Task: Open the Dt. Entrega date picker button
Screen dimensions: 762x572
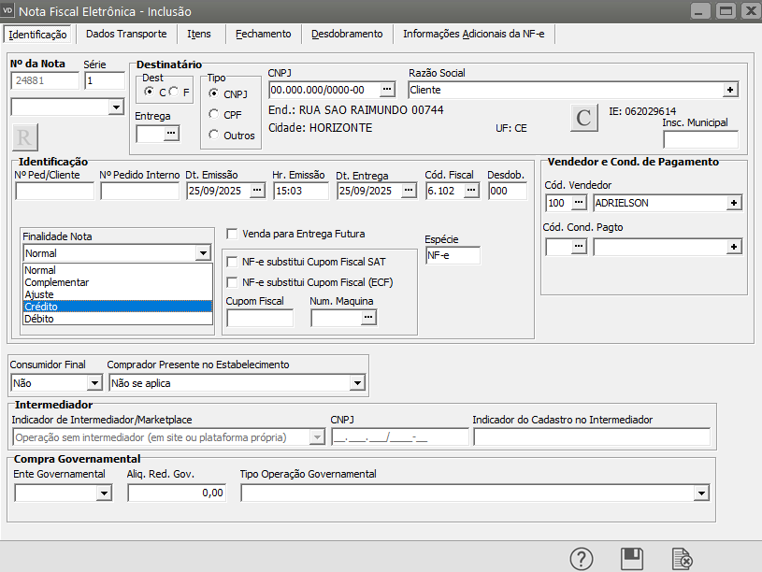Action: [409, 191]
